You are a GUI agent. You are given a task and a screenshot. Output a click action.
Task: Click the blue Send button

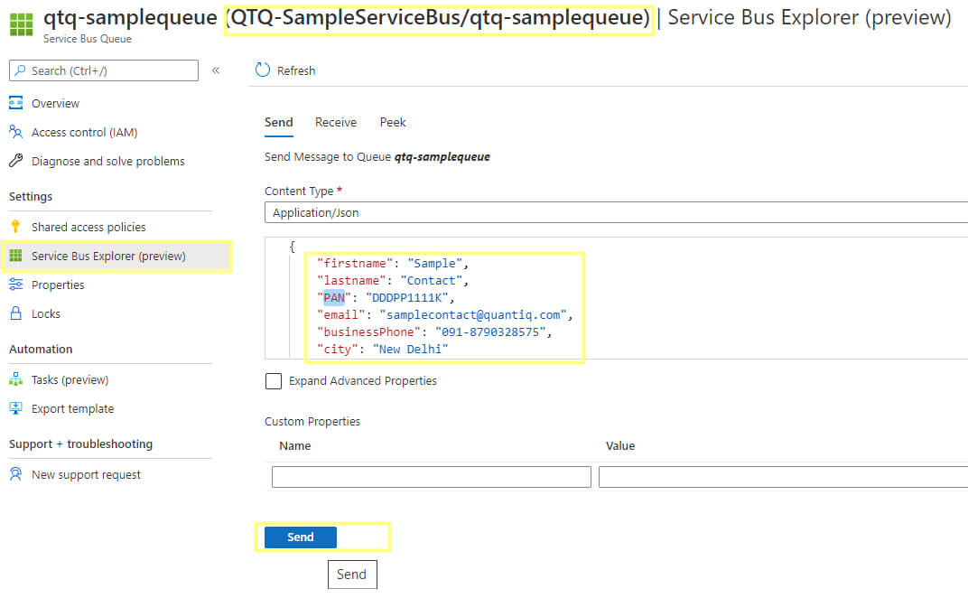click(x=299, y=537)
